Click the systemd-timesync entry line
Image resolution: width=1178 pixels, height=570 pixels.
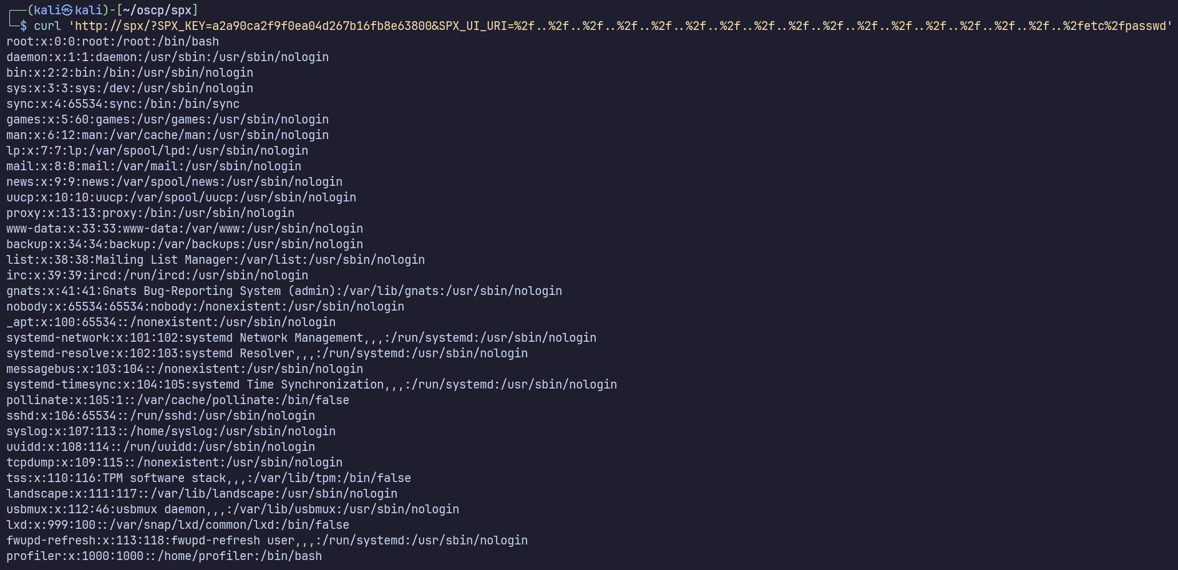311,385
